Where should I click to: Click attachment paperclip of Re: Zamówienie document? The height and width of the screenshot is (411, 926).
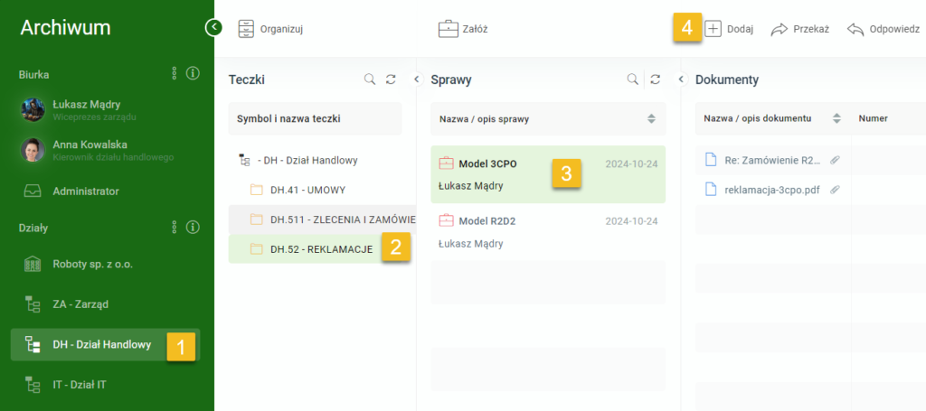835,160
